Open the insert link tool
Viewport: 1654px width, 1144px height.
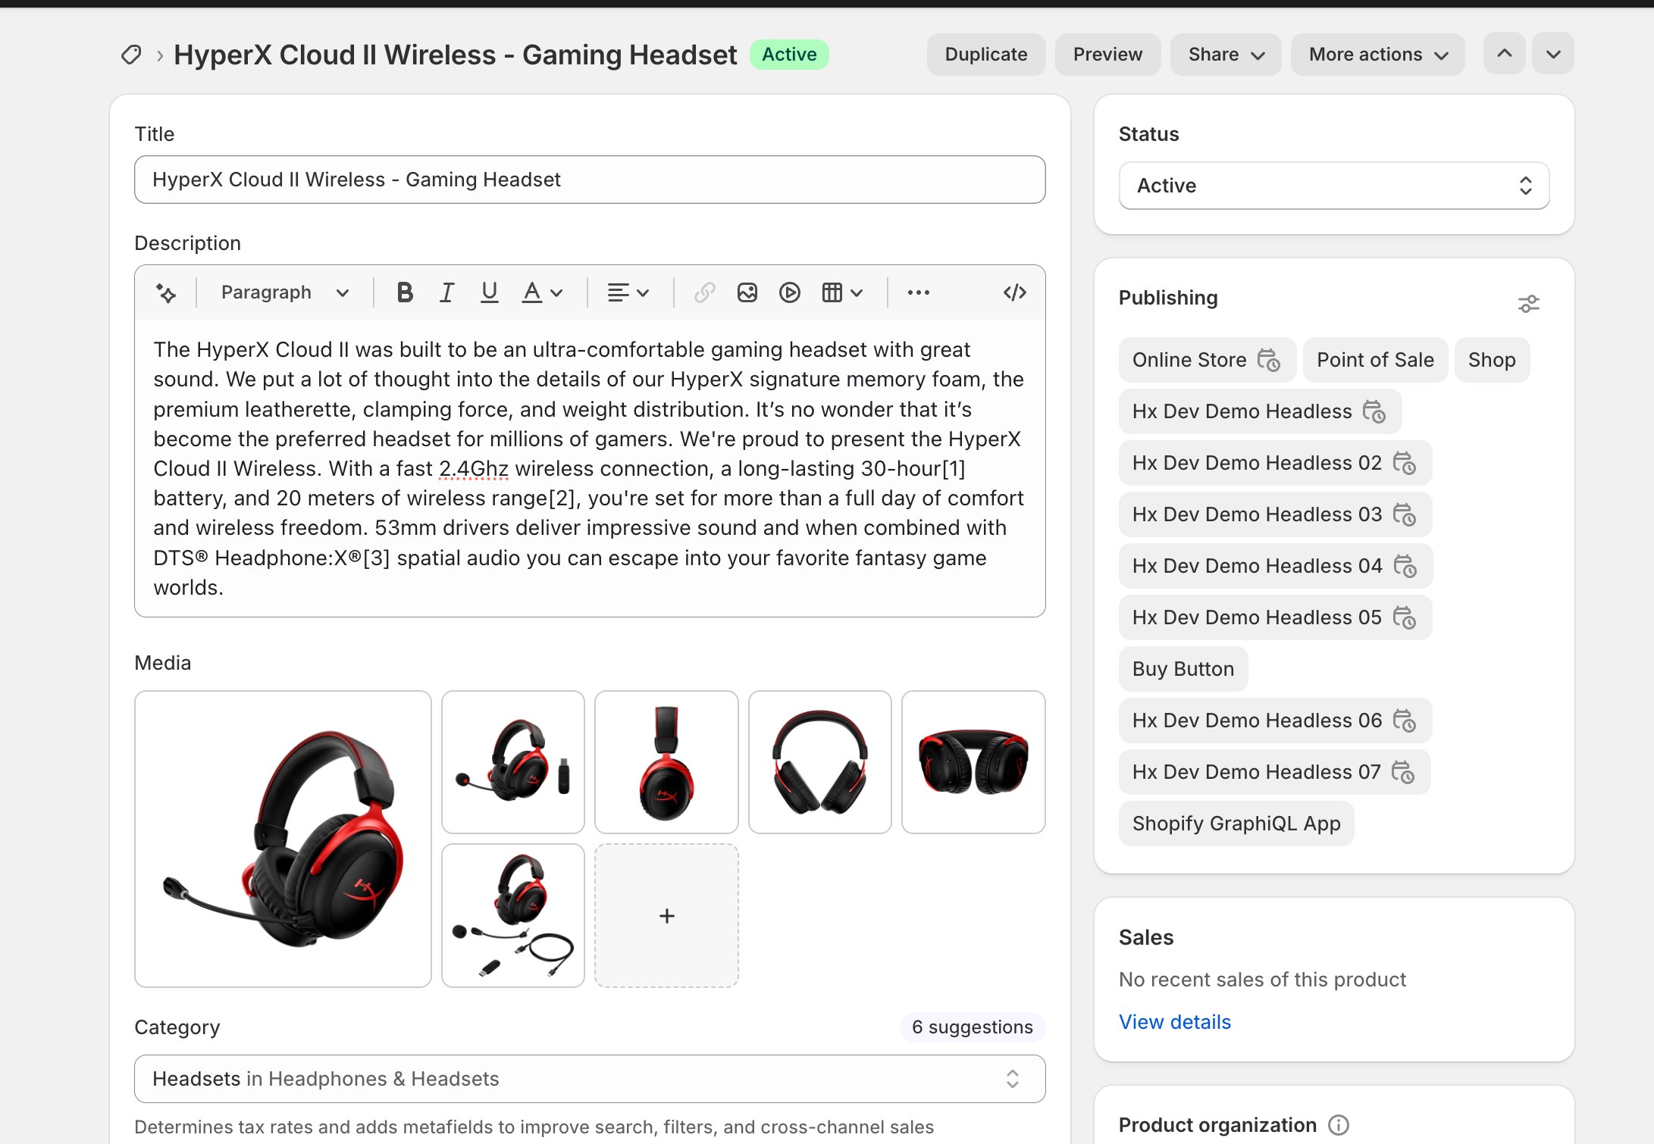tap(704, 292)
